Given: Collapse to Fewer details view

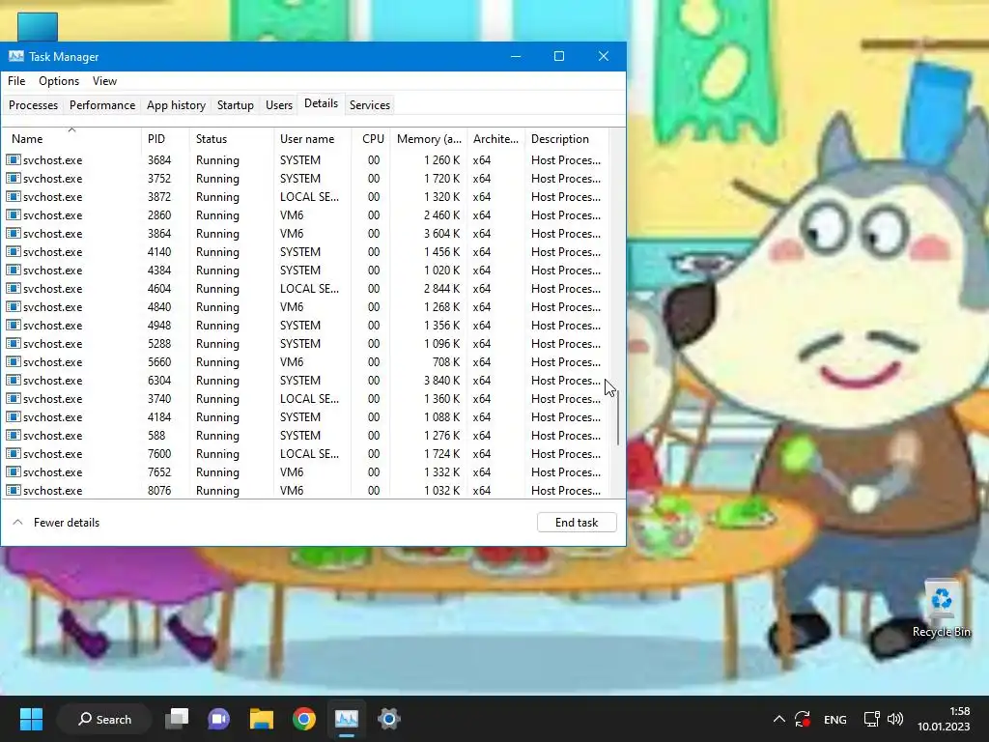Looking at the screenshot, I should click(57, 523).
